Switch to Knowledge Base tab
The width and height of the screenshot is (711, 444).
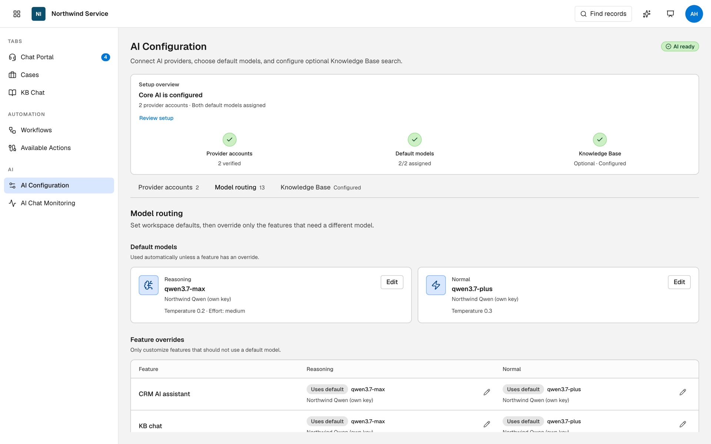pyautogui.click(x=320, y=187)
